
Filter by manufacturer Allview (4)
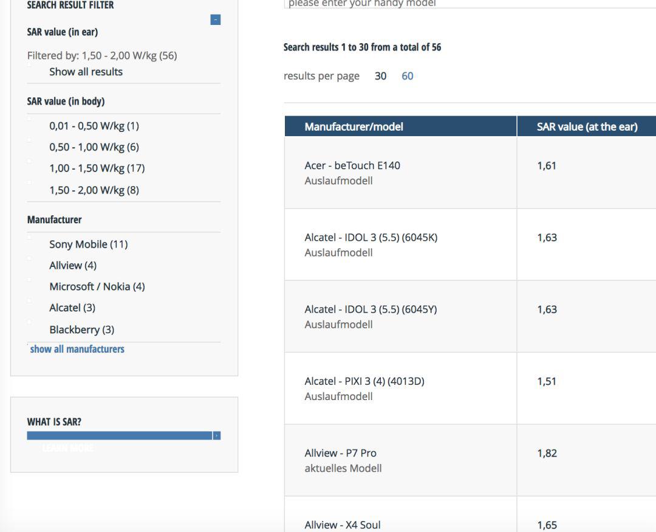[72, 266]
